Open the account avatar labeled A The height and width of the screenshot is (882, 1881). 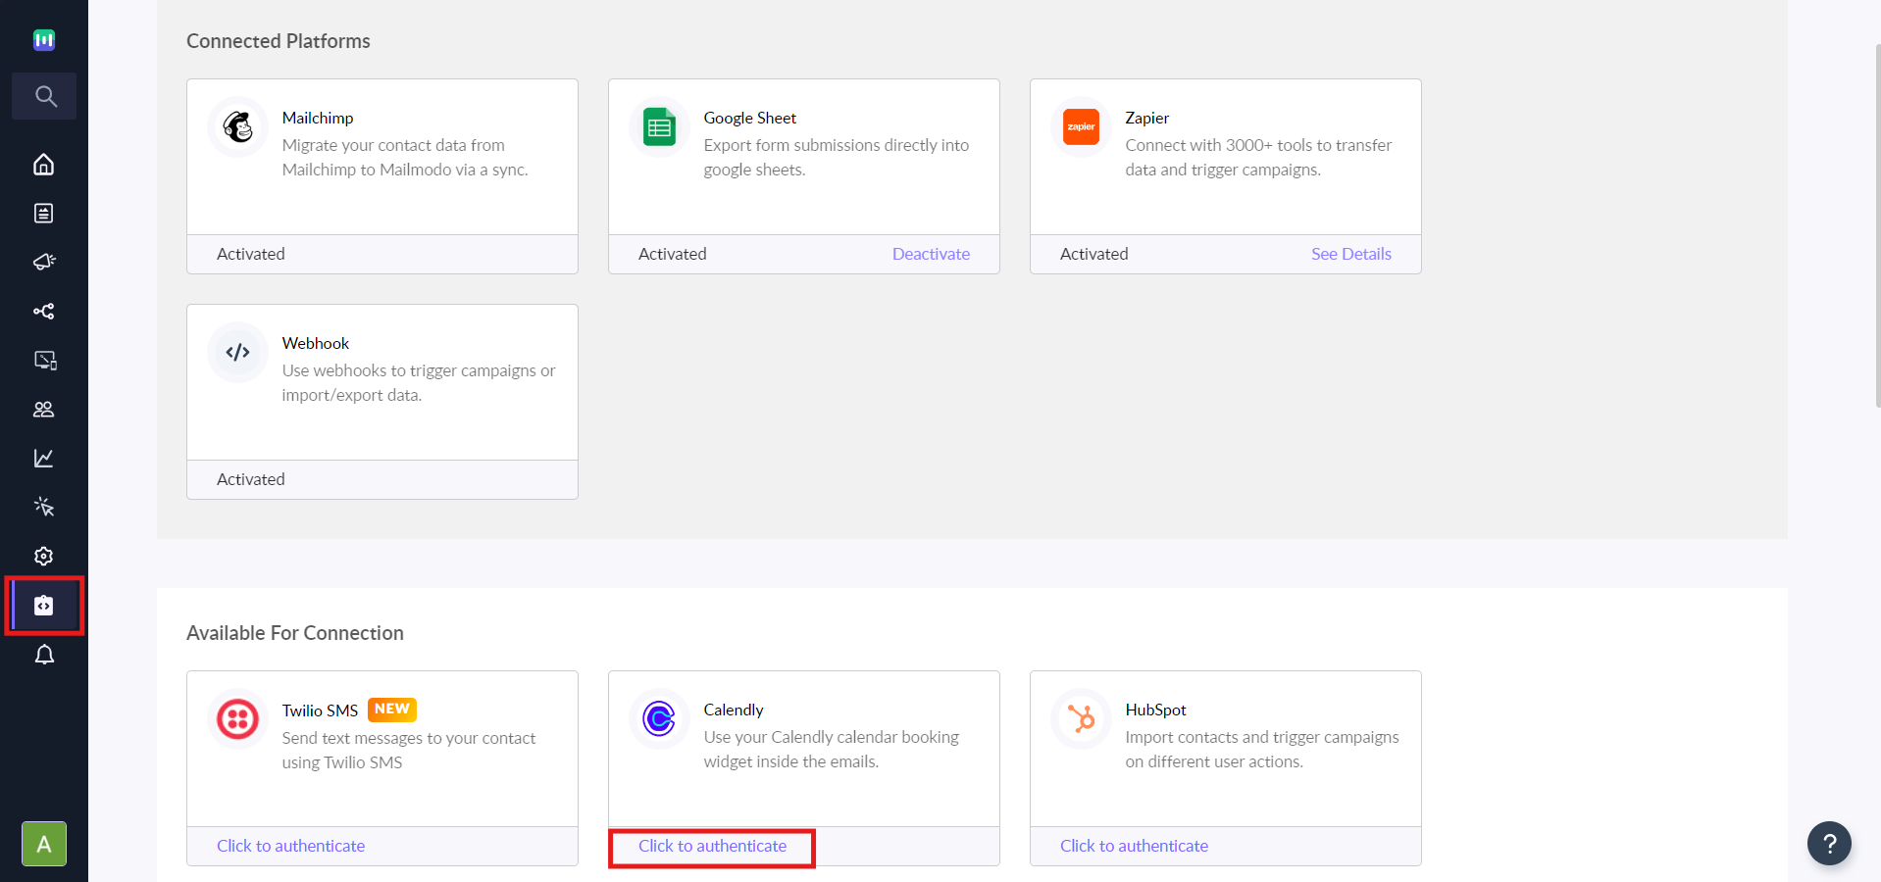[x=44, y=844]
